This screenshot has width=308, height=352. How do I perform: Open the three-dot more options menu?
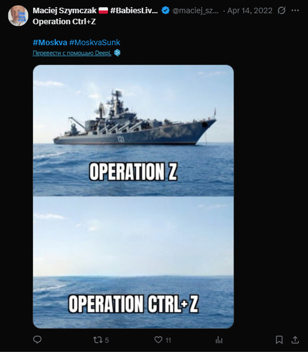[295, 10]
